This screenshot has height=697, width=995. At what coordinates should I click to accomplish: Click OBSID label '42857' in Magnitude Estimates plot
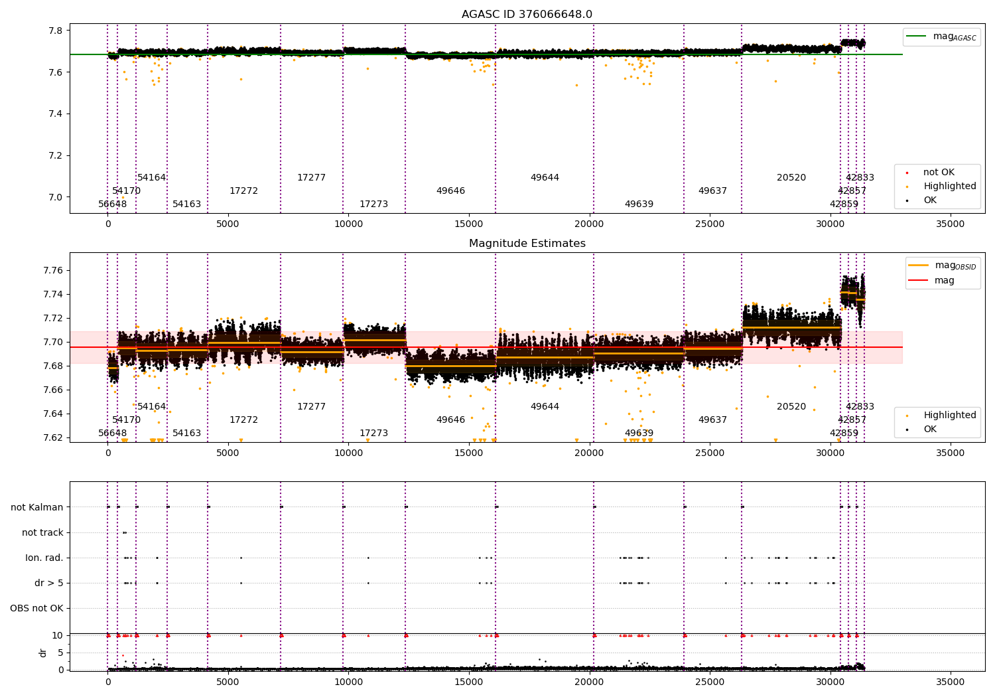(x=852, y=420)
